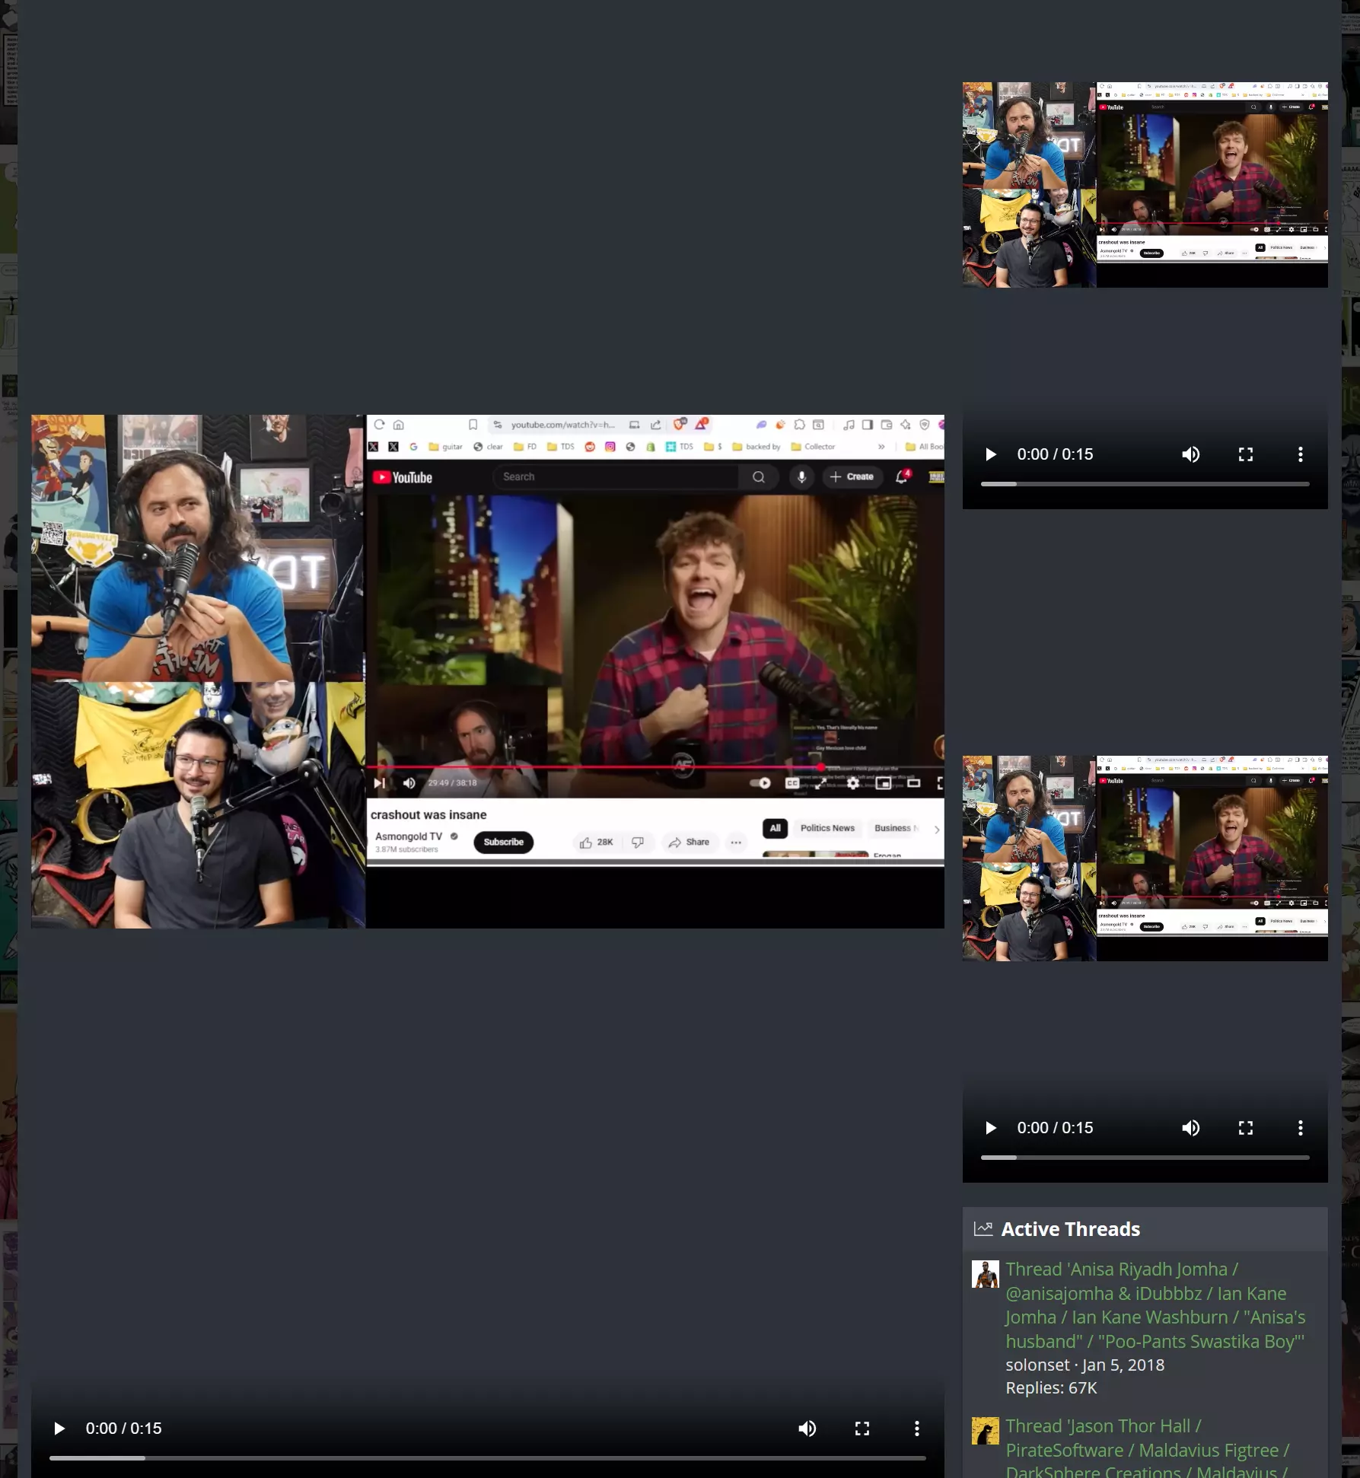Open more options on large main video
The width and height of the screenshot is (1360, 1478).
click(917, 1429)
